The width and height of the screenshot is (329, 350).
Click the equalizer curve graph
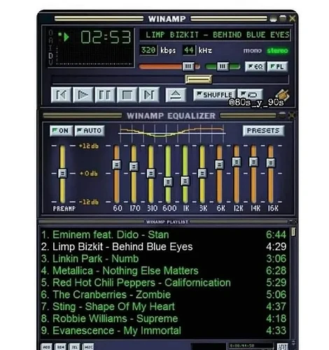tap(172, 133)
